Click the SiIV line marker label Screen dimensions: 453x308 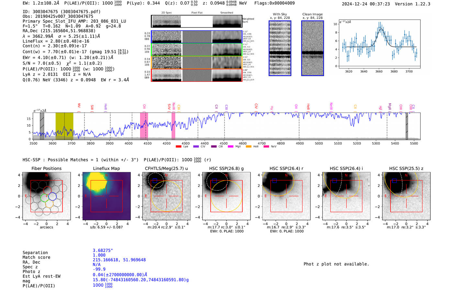point(169,107)
